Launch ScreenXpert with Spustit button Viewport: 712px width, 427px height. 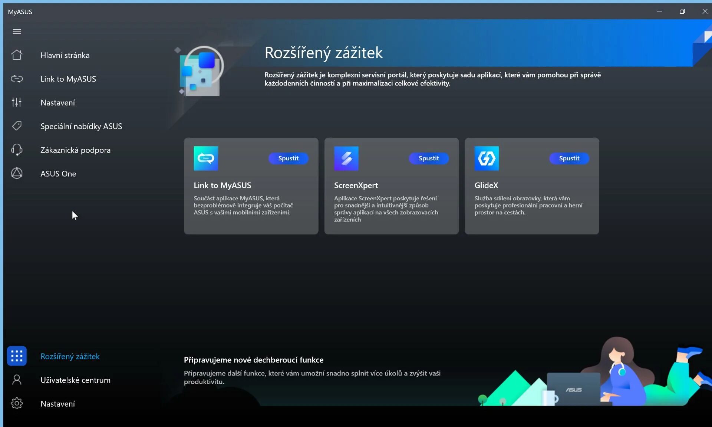(429, 159)
